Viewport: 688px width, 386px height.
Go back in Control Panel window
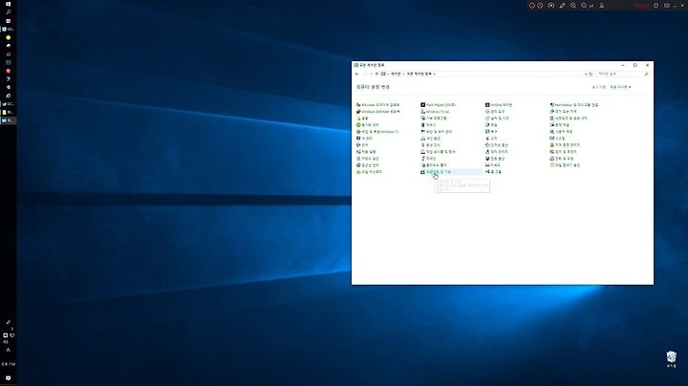[x=357, y=74]
